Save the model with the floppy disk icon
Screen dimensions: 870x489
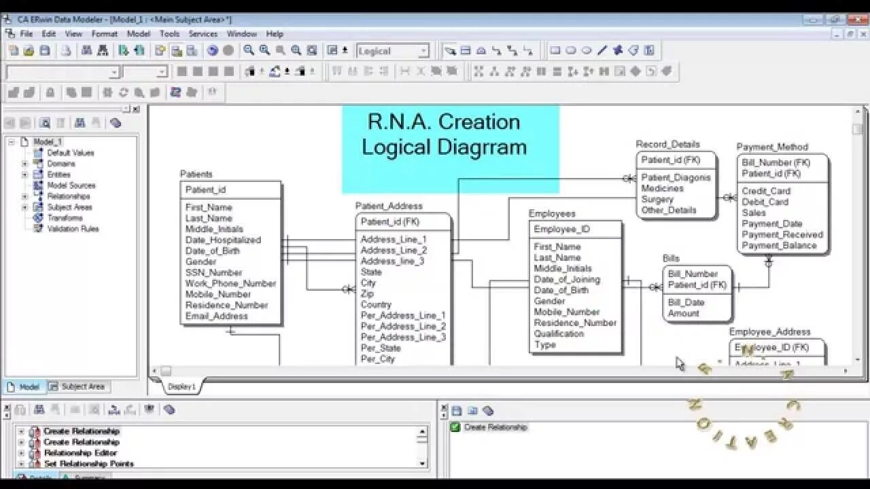coord(45,50)
